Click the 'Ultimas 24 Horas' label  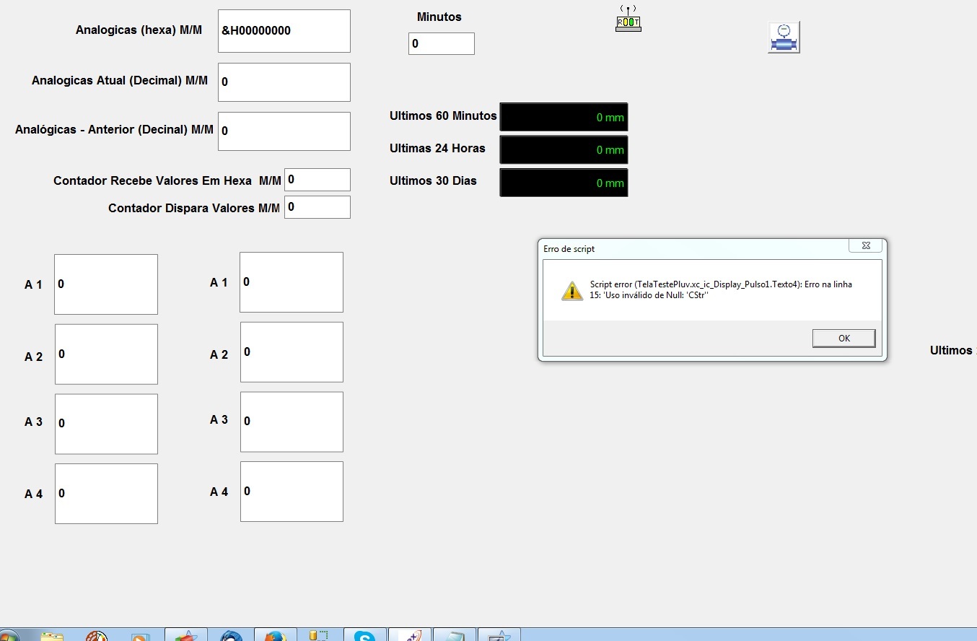point(437,148)
